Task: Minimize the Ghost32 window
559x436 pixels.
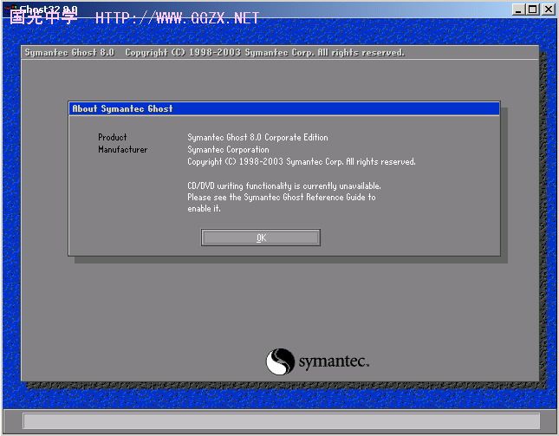Action: 518,9
